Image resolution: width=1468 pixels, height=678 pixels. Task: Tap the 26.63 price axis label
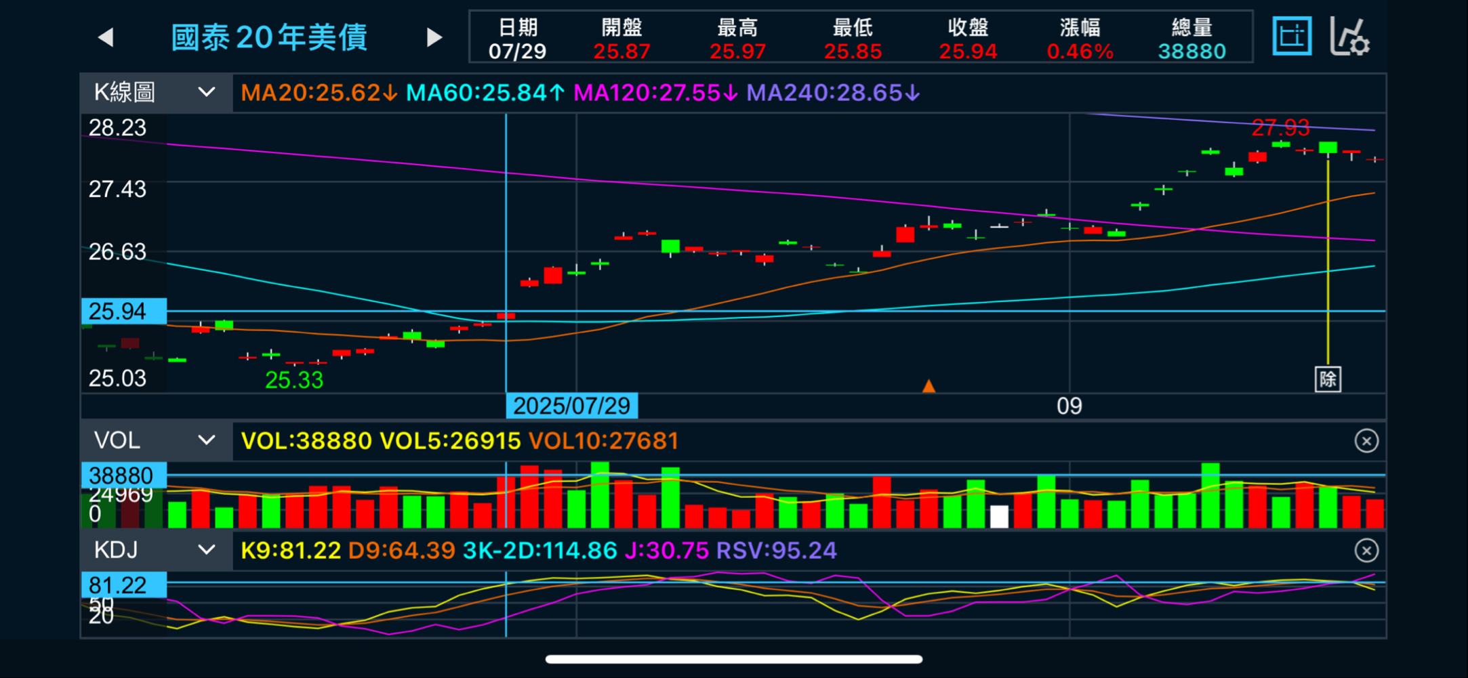tap(117, 252)
